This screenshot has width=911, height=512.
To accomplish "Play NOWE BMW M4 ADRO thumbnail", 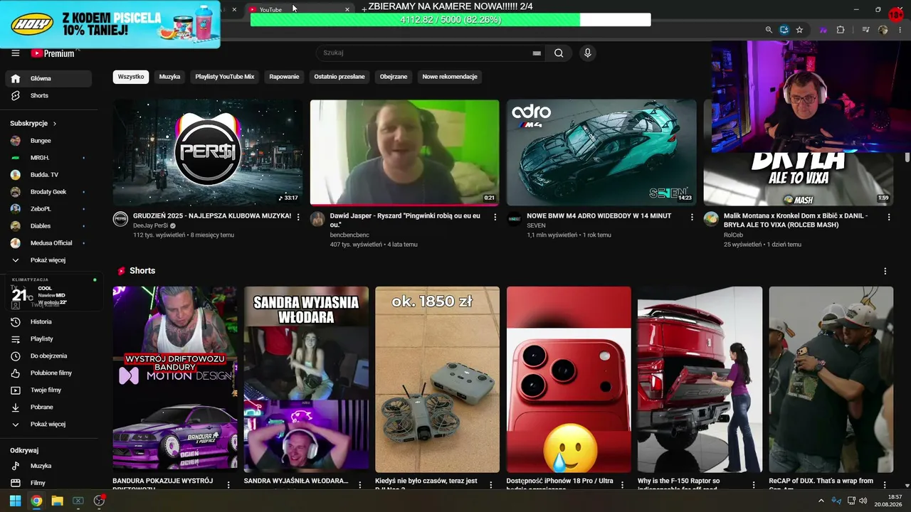I will coord(601,152).
